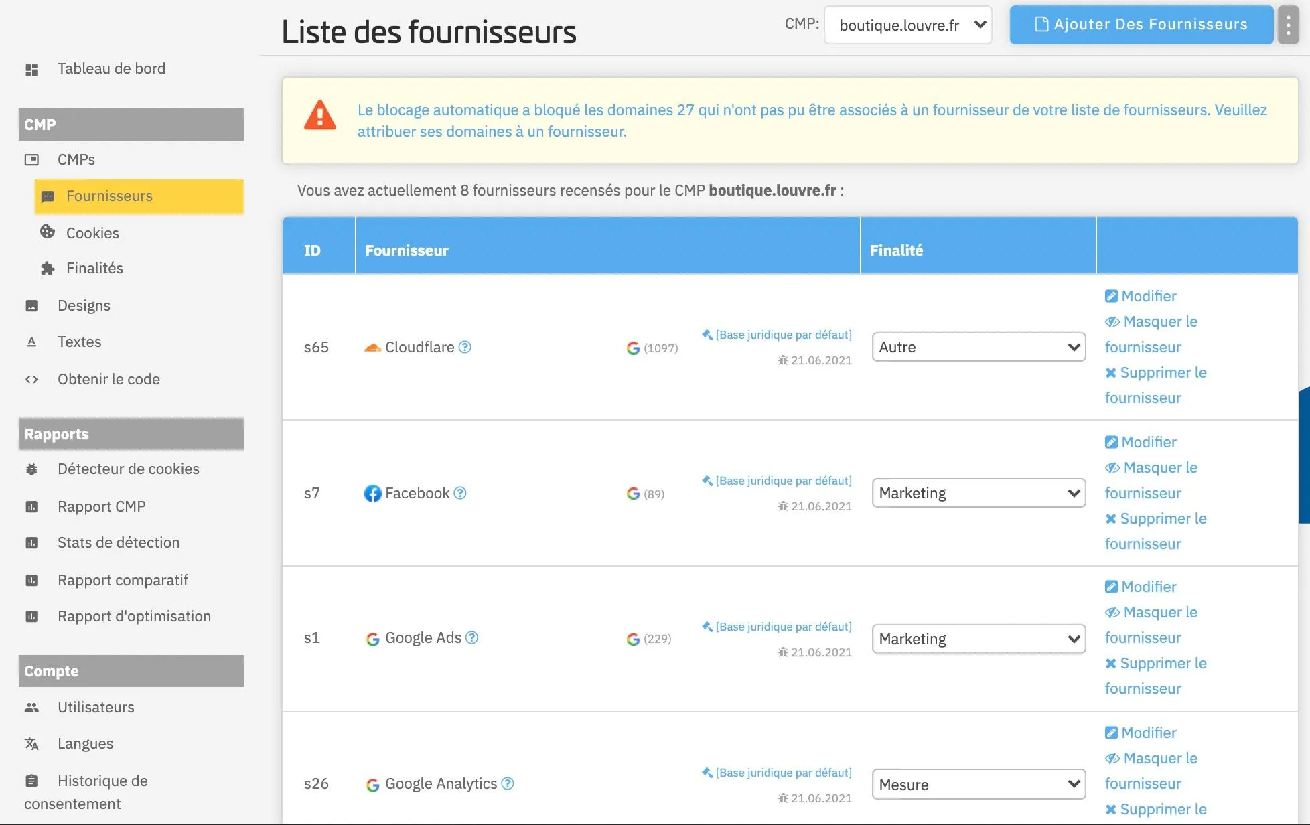
Task: Click Modifier for Facebook
Action: point(1141,442)
